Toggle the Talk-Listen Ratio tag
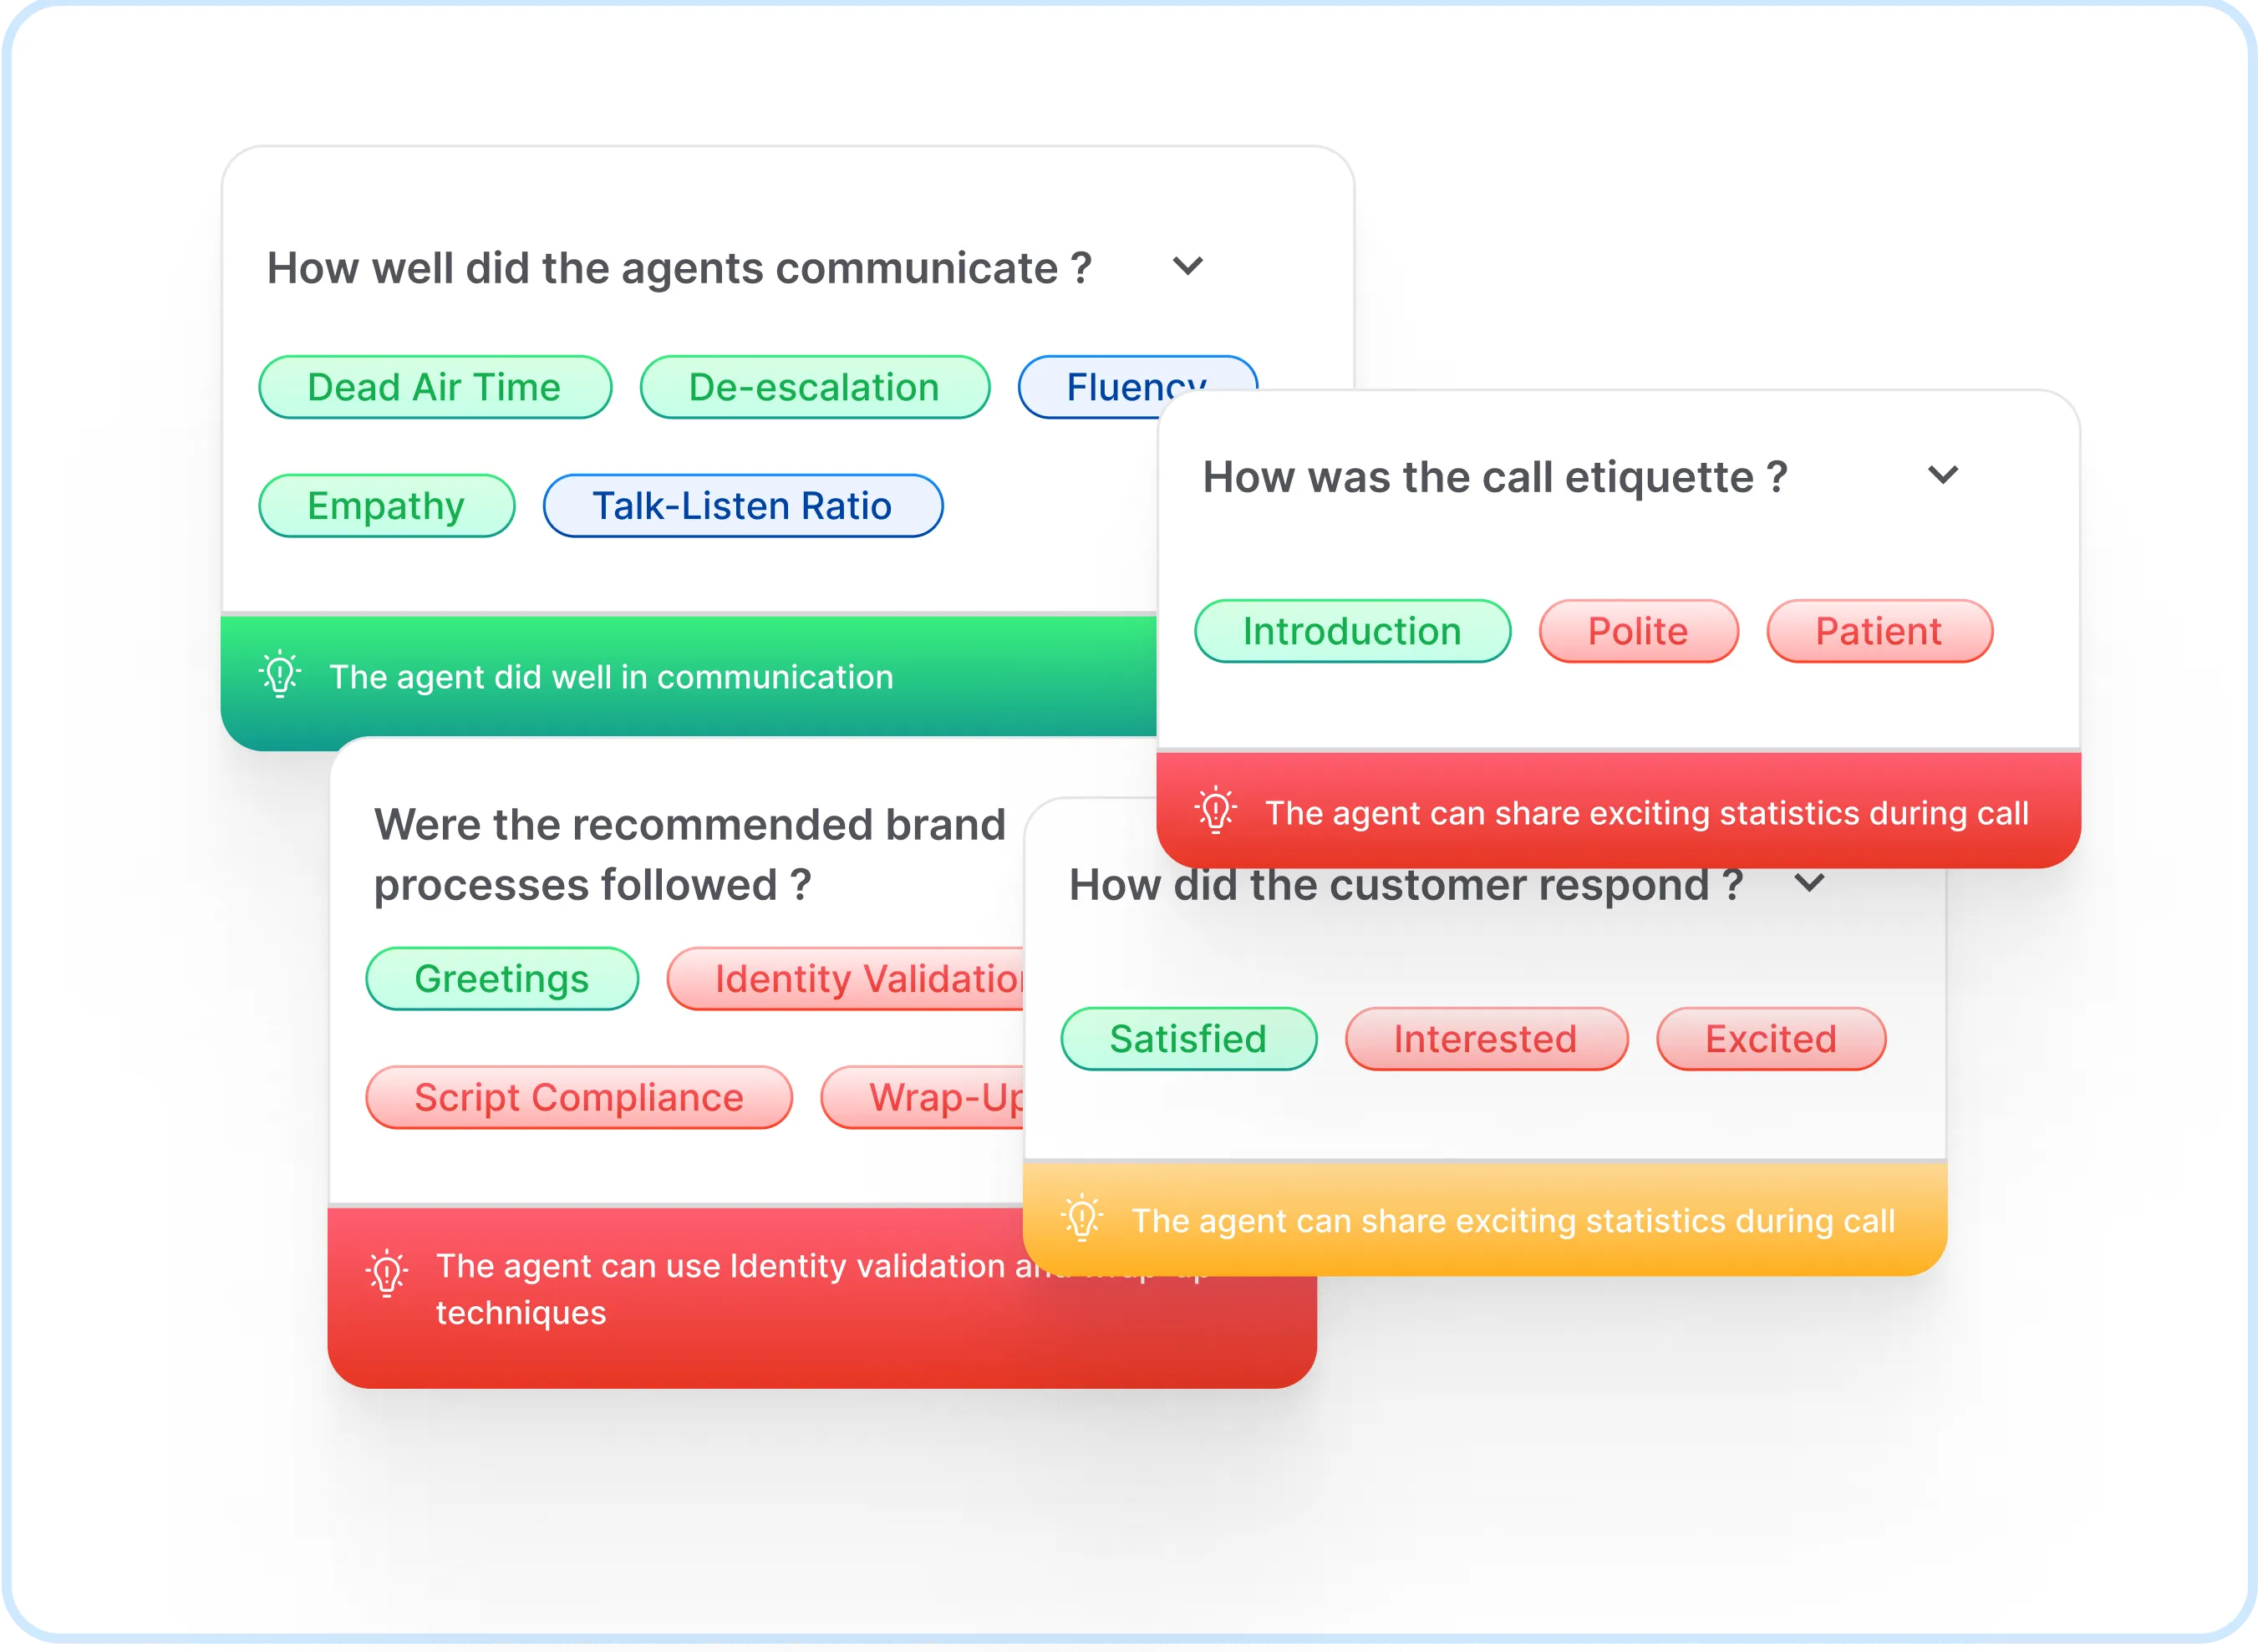This screenshot has height=1652, width=2268. [x=742, y=506]
